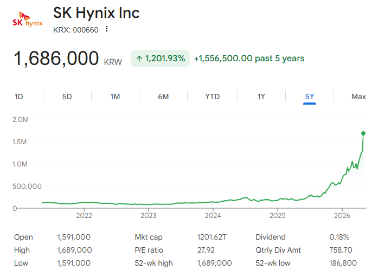Select the 1D time range tab
Screen dimensions: 372x270
[19, 97]
